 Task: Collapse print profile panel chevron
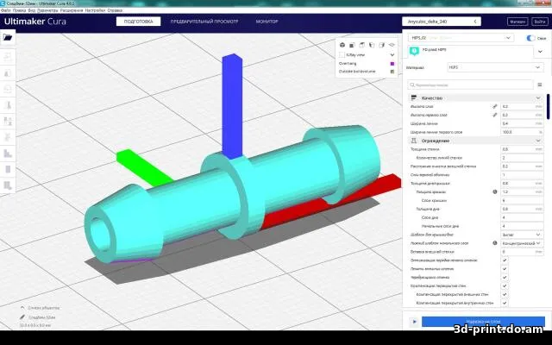click(x=540, y=52)
